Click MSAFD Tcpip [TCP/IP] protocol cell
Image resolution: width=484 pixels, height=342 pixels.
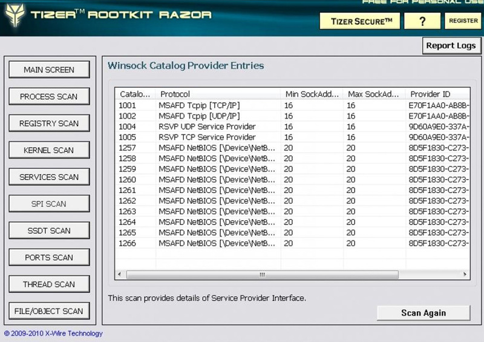pyautogui.click(x=200, y=106)
